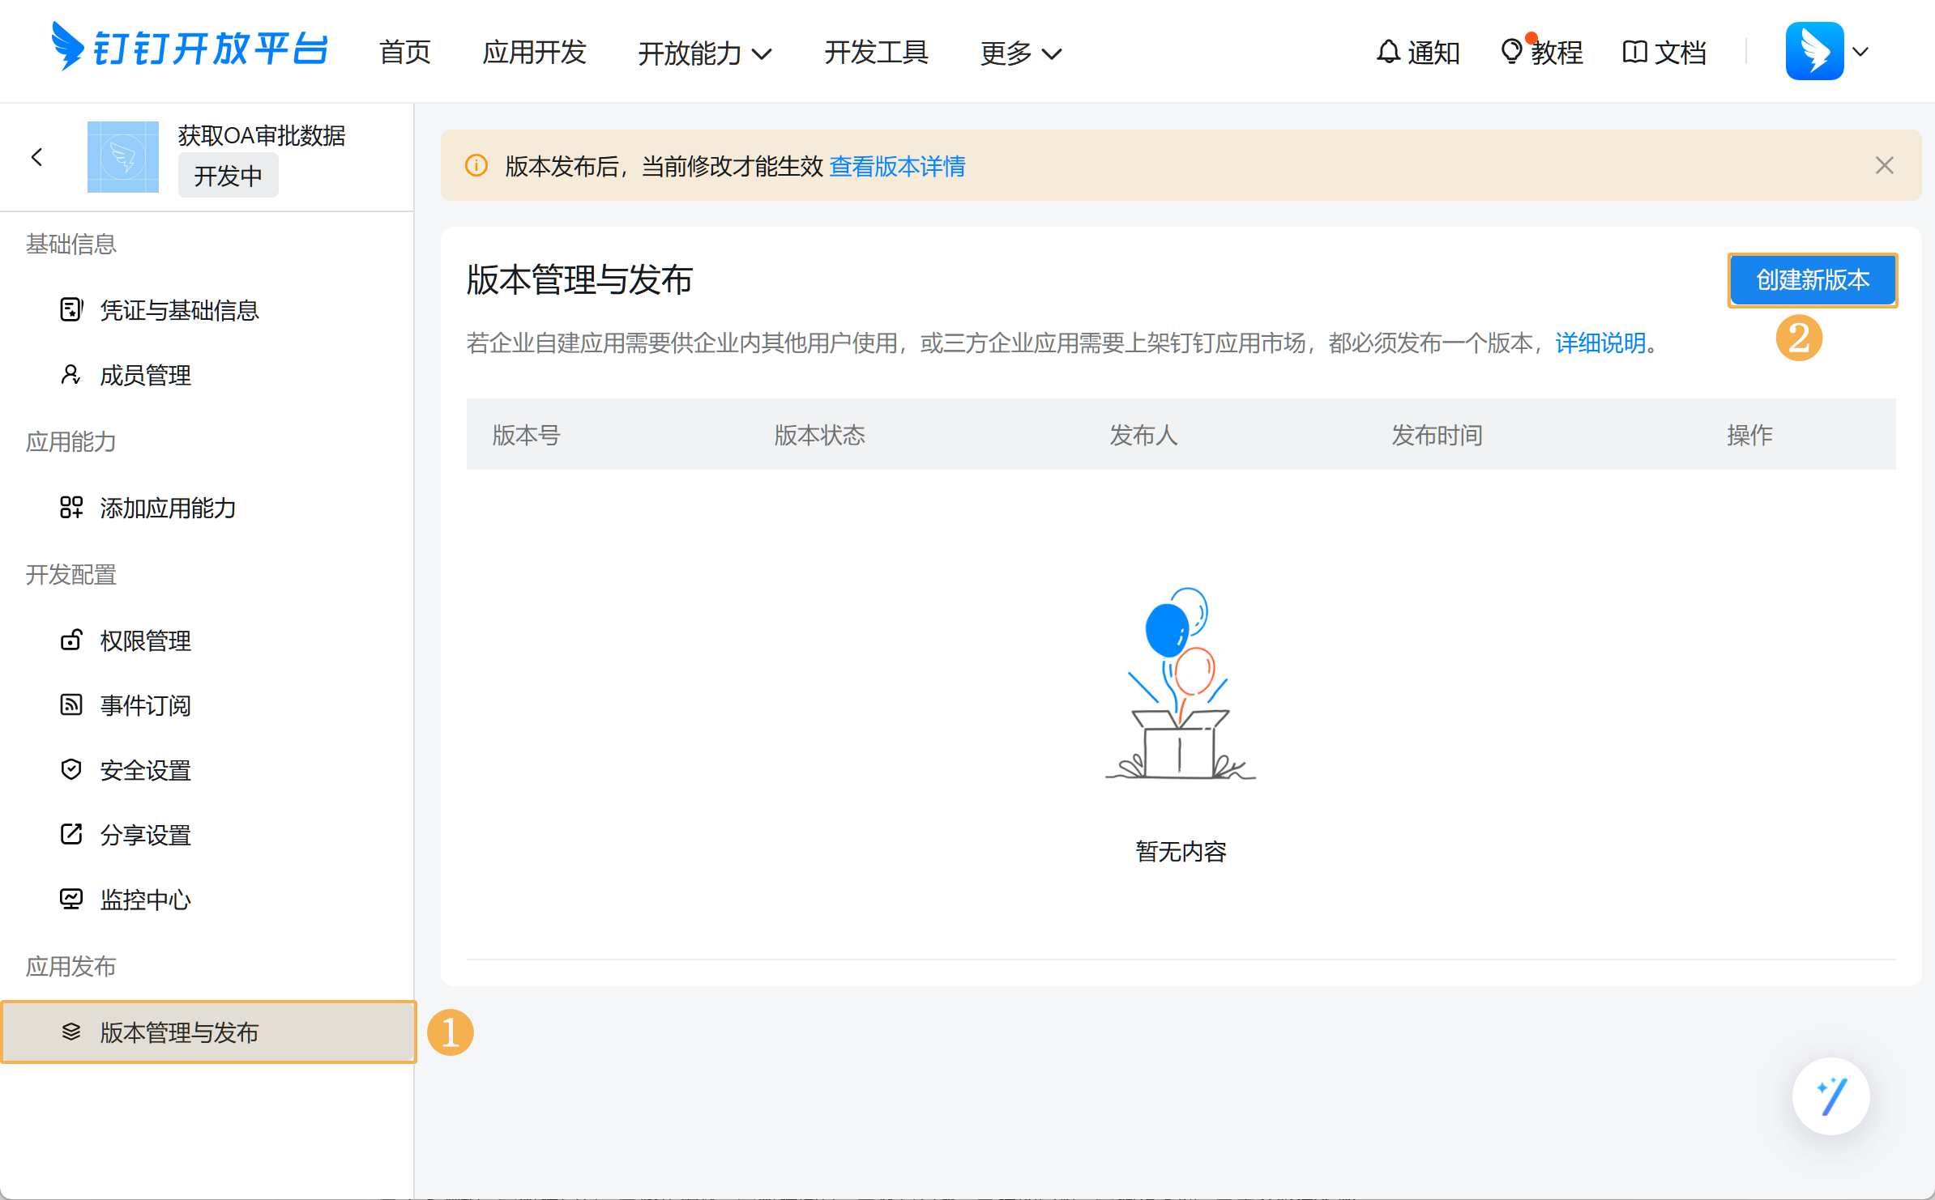Open the notification bell icon

[x=1388, y=52]
